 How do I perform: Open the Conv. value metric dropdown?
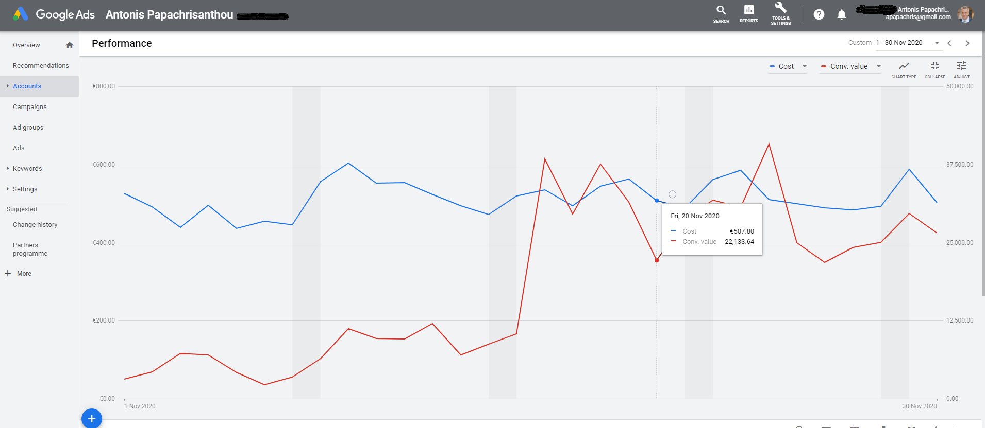[850, 66]
